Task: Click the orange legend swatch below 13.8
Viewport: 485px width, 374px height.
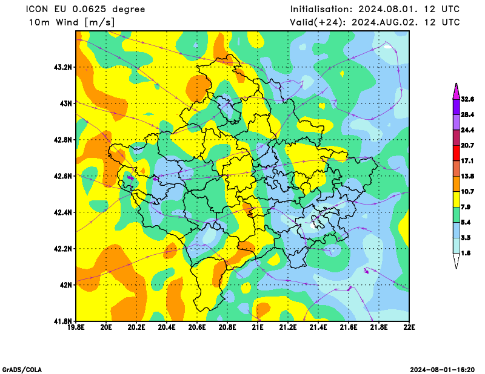Action: click(457, 184)
